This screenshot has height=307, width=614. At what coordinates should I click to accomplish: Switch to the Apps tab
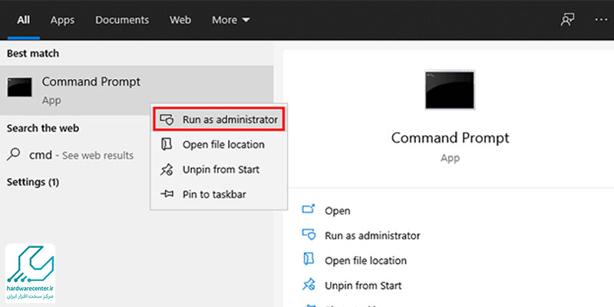click(x=62, y=20)
